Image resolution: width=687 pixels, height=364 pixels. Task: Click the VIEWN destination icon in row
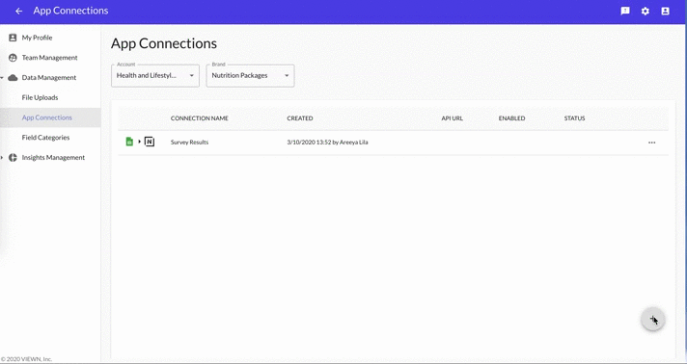click(150, 142)
